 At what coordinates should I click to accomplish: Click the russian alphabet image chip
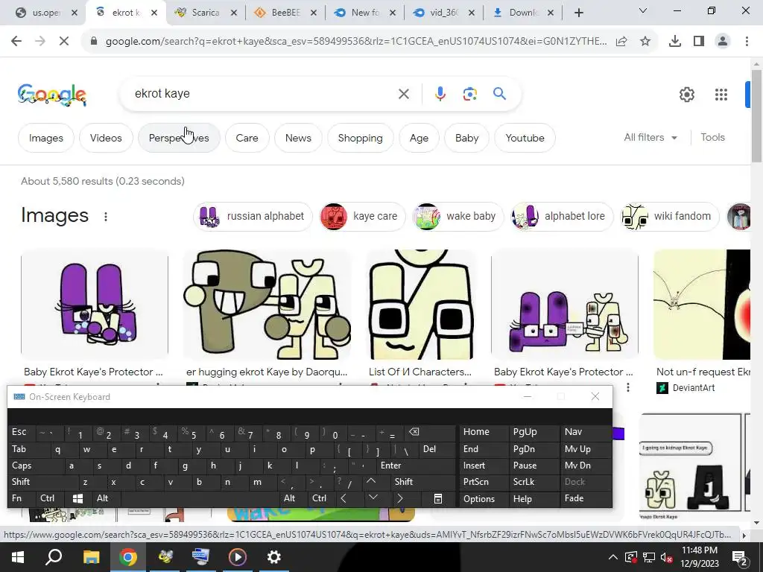click(x=253, y=217)
